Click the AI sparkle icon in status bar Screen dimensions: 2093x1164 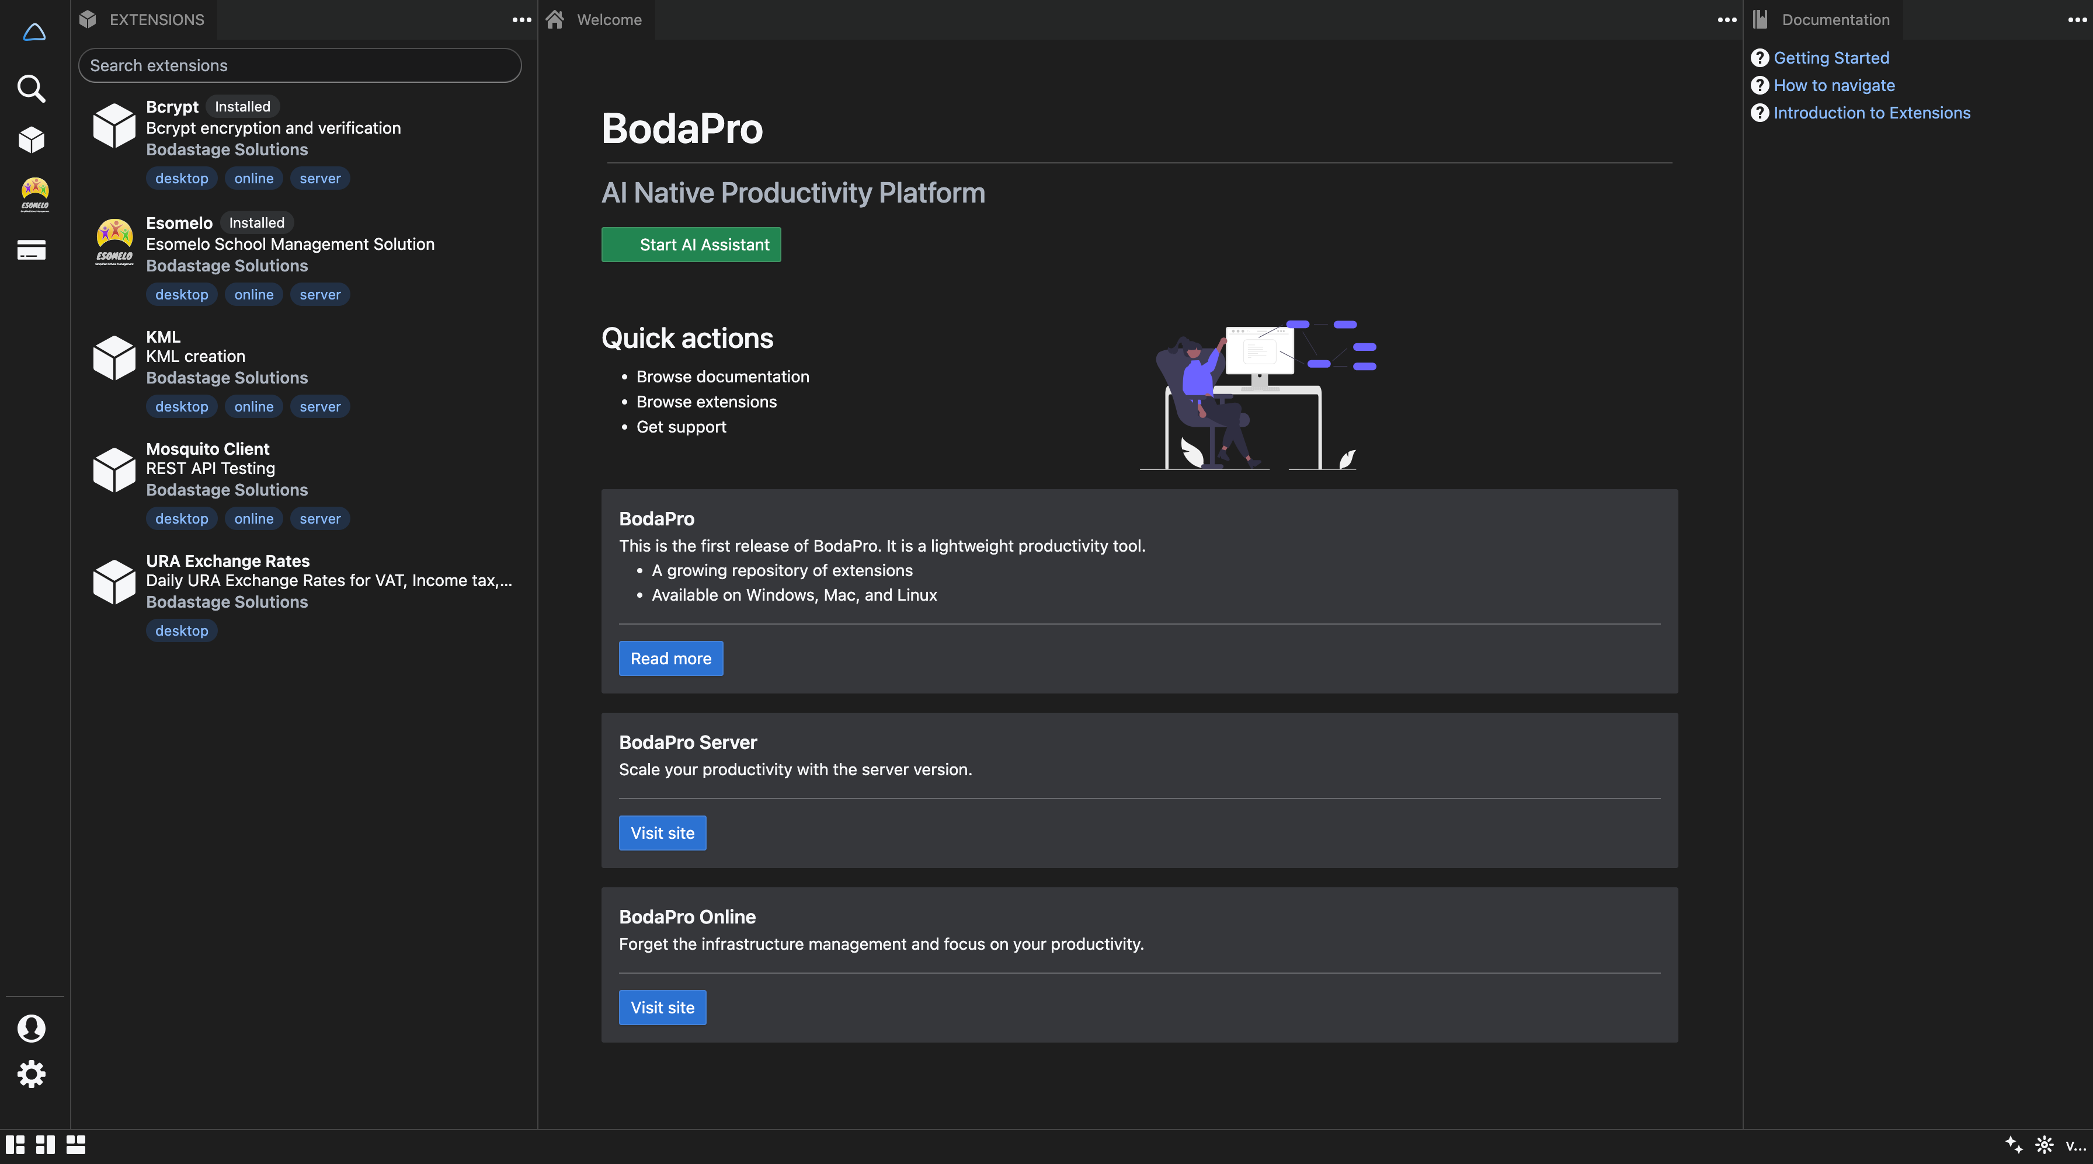2014,1145
